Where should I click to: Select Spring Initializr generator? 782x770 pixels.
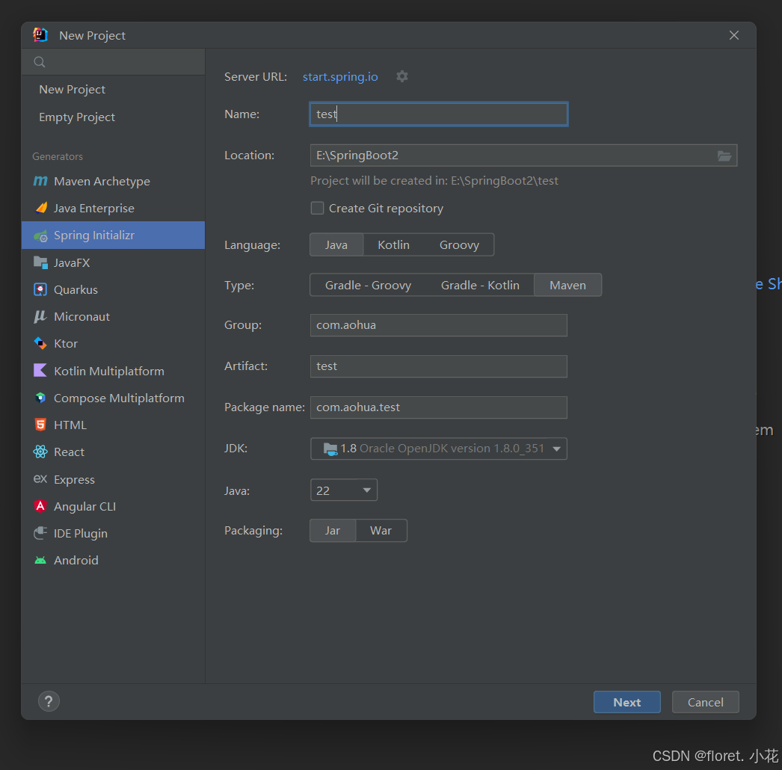[113, 235]
